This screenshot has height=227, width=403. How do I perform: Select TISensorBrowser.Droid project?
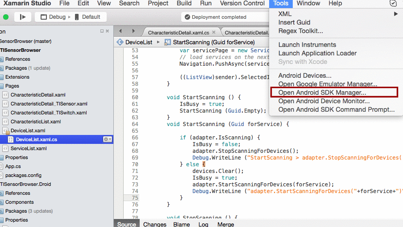(25, 184)
